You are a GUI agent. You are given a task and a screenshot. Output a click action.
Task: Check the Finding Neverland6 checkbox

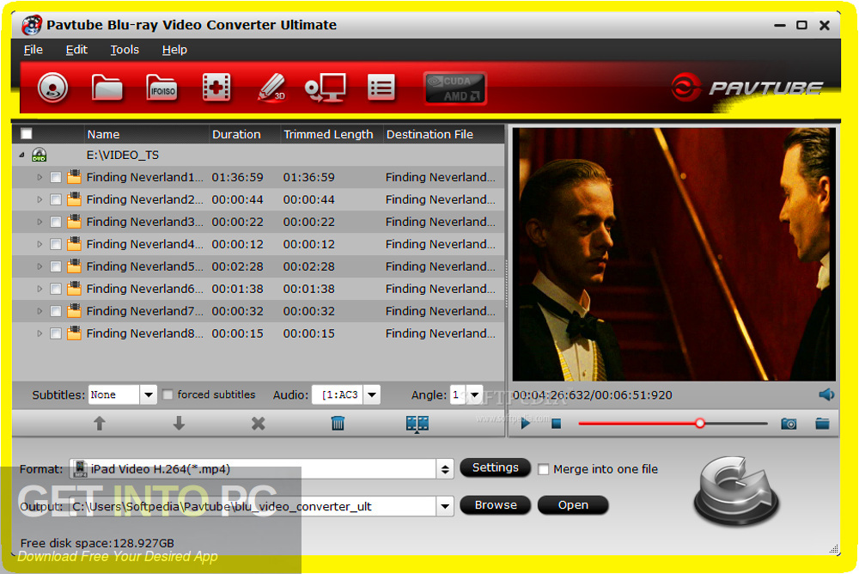(x=55, y=289)
